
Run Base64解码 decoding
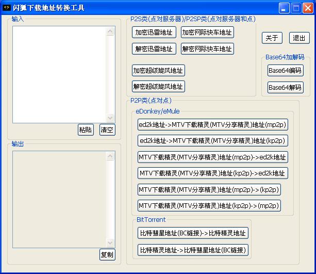pos(285,87)
